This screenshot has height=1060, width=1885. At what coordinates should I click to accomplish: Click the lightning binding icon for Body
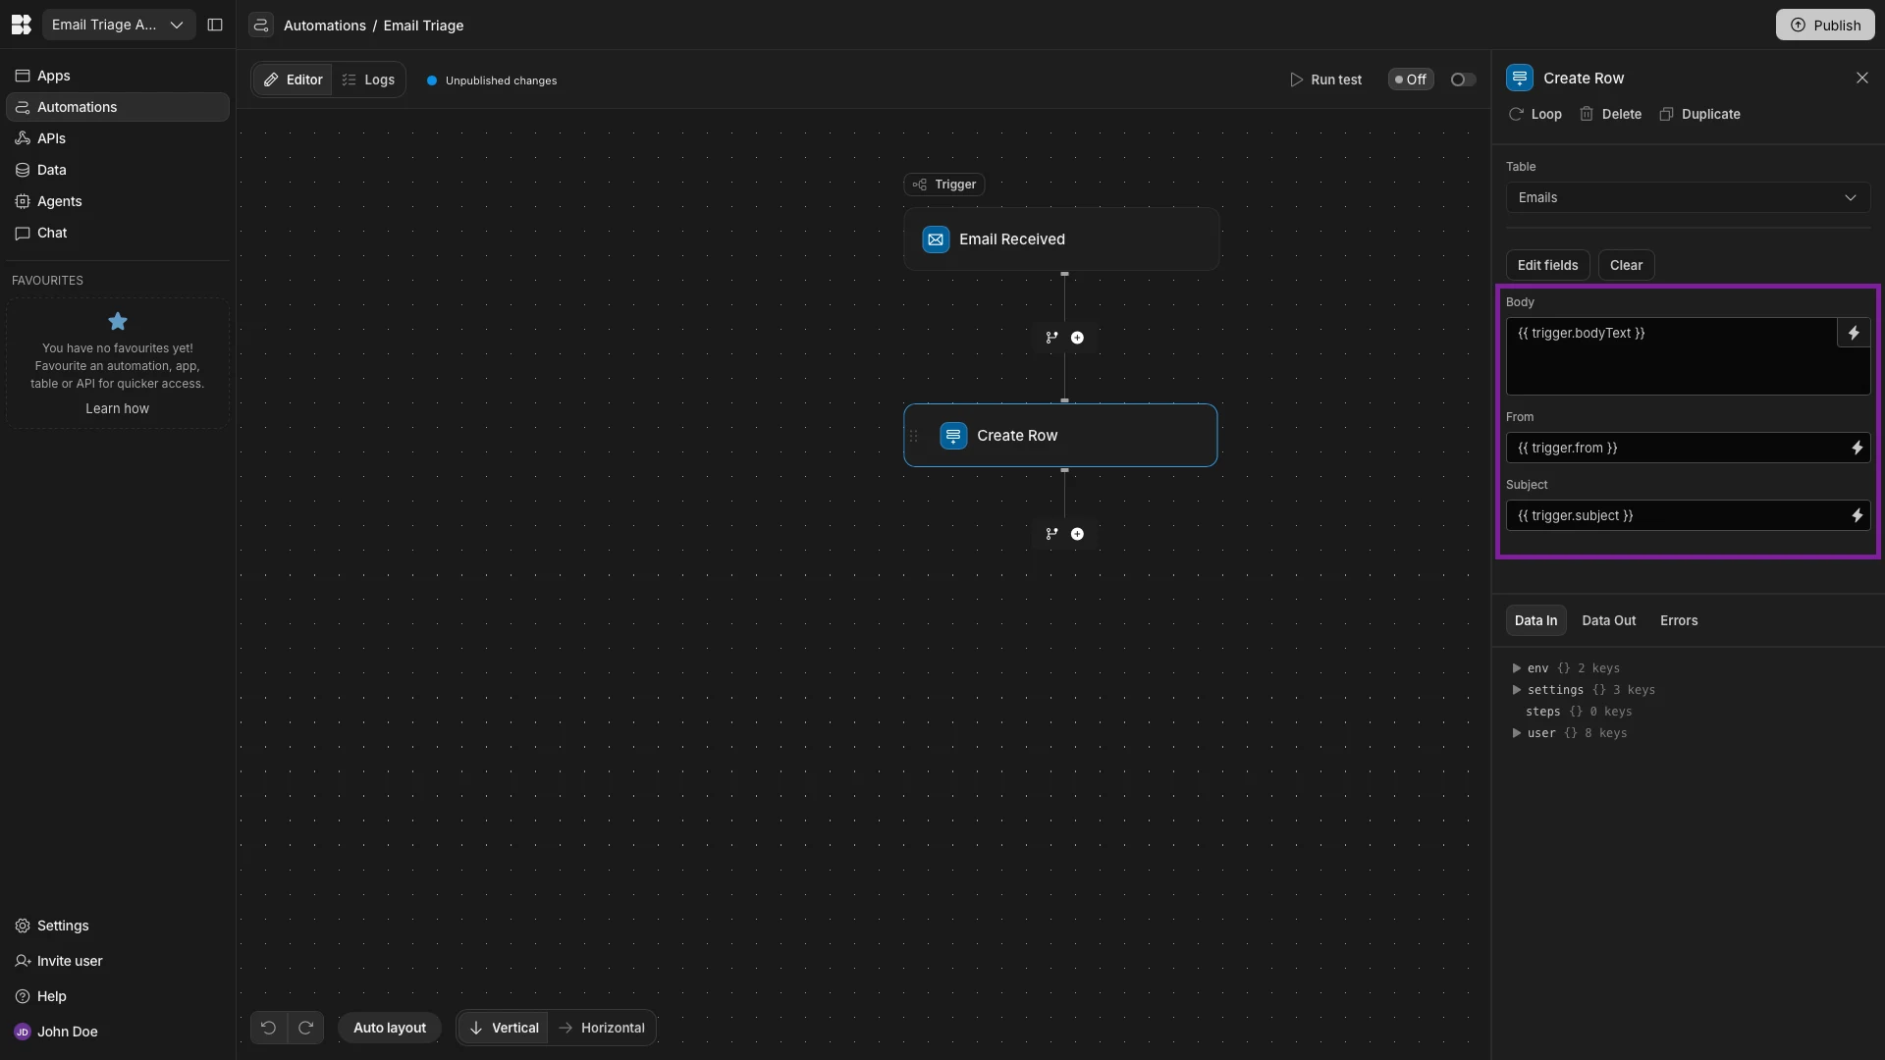tap(1854, 333)
